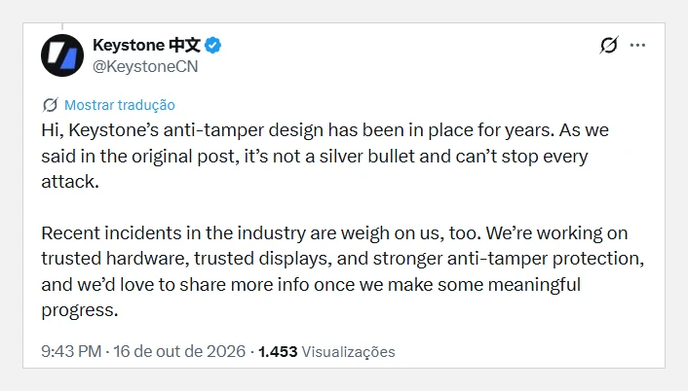
Task: Open the three-dot more options menu
Action: 637,45
